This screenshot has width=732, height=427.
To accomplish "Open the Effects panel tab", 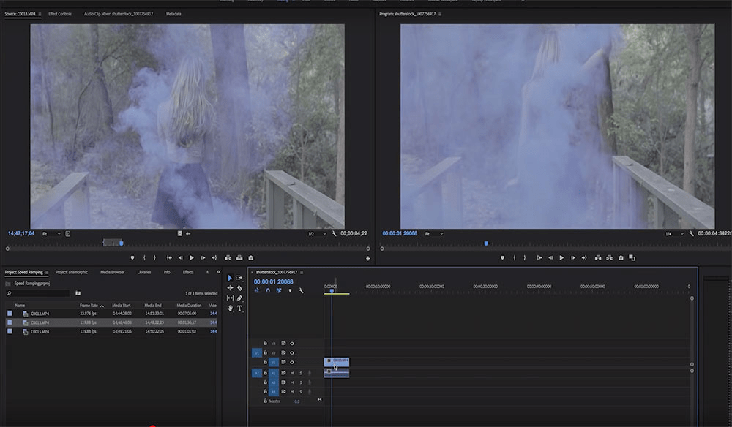I will point(189,271).
